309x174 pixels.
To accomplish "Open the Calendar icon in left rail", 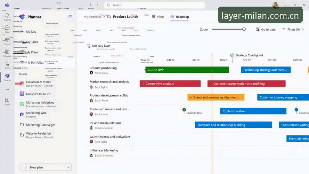I will point(7,52).
